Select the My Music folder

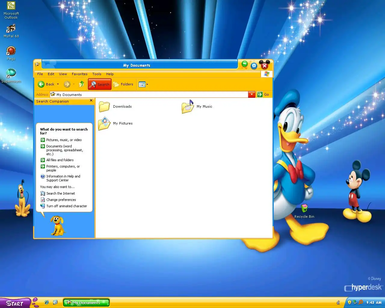(x=197, y=106)
